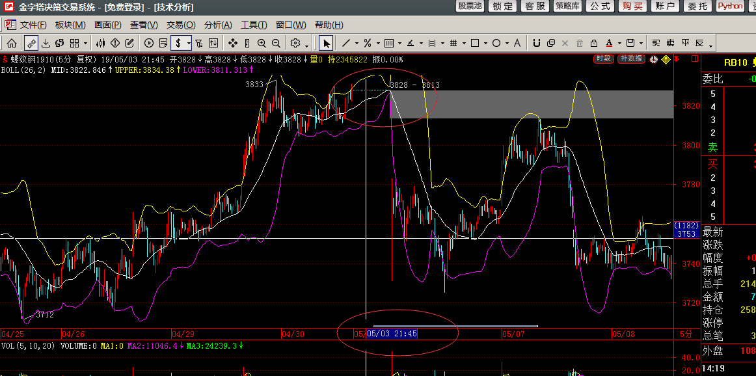Select the angle measurement tool
This screenshot has width=756, height=376.
[411, 44]
